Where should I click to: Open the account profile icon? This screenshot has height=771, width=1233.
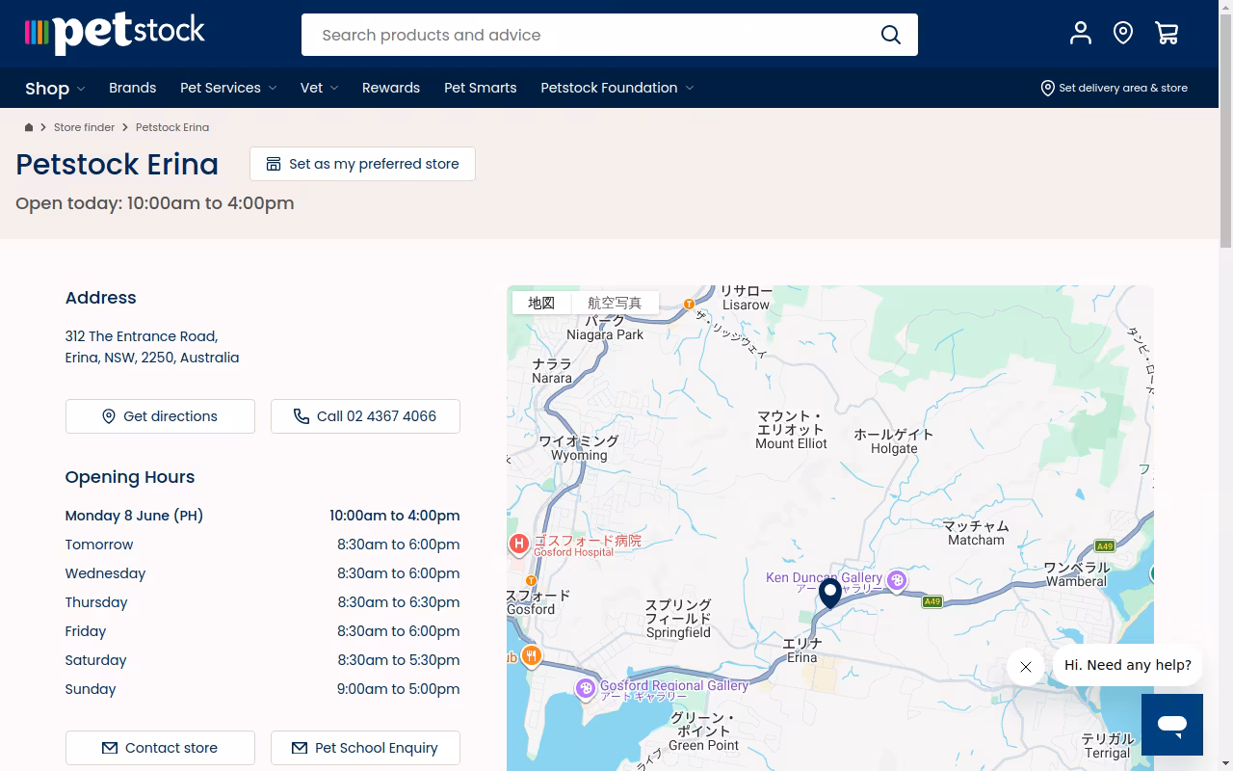(x=1081, y=34)
